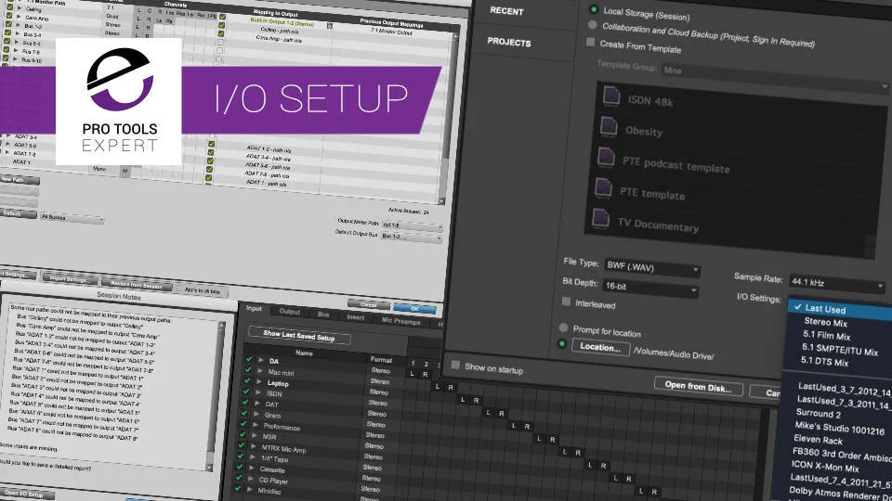Open the Bit Depth 16-bit dropdown
892x501 pixels.
coord(650,288)
